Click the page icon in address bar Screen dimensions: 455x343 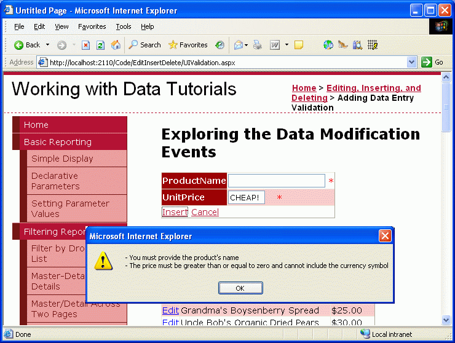click(x=43, y=62)
